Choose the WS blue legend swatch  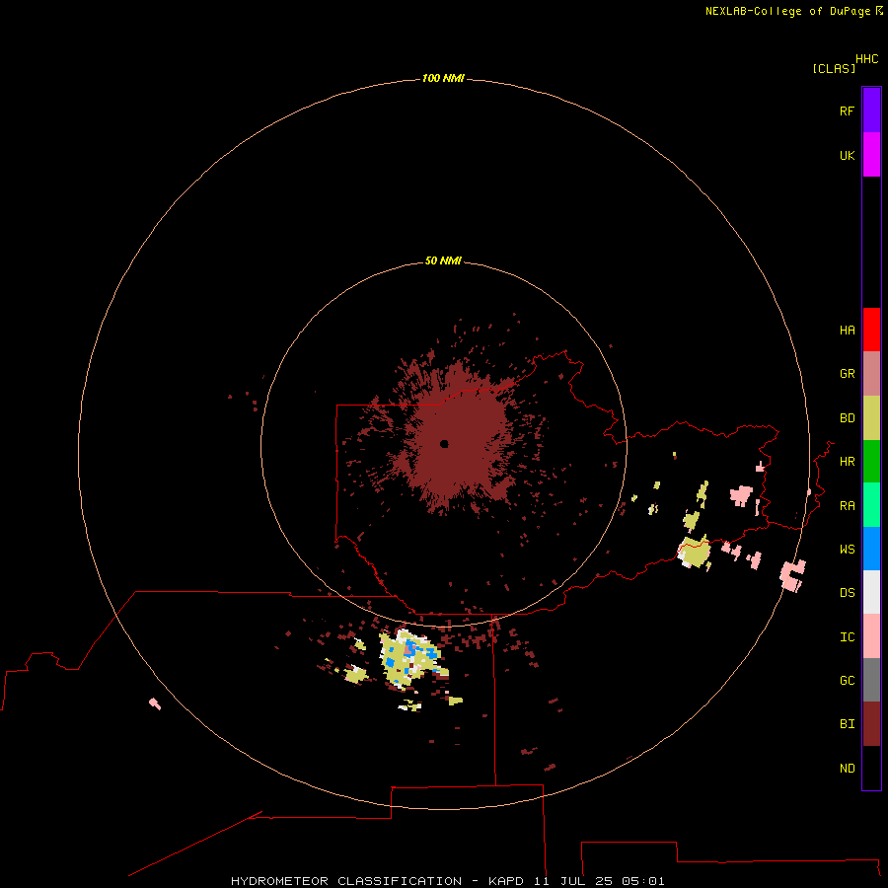coord(871,549)
